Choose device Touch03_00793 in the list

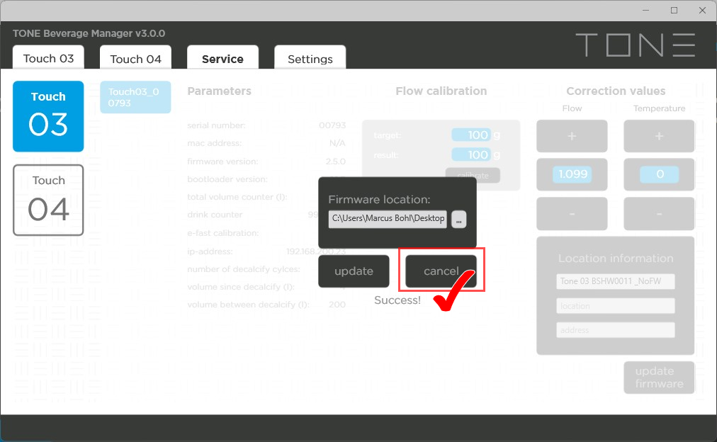(x=135, y=97)
